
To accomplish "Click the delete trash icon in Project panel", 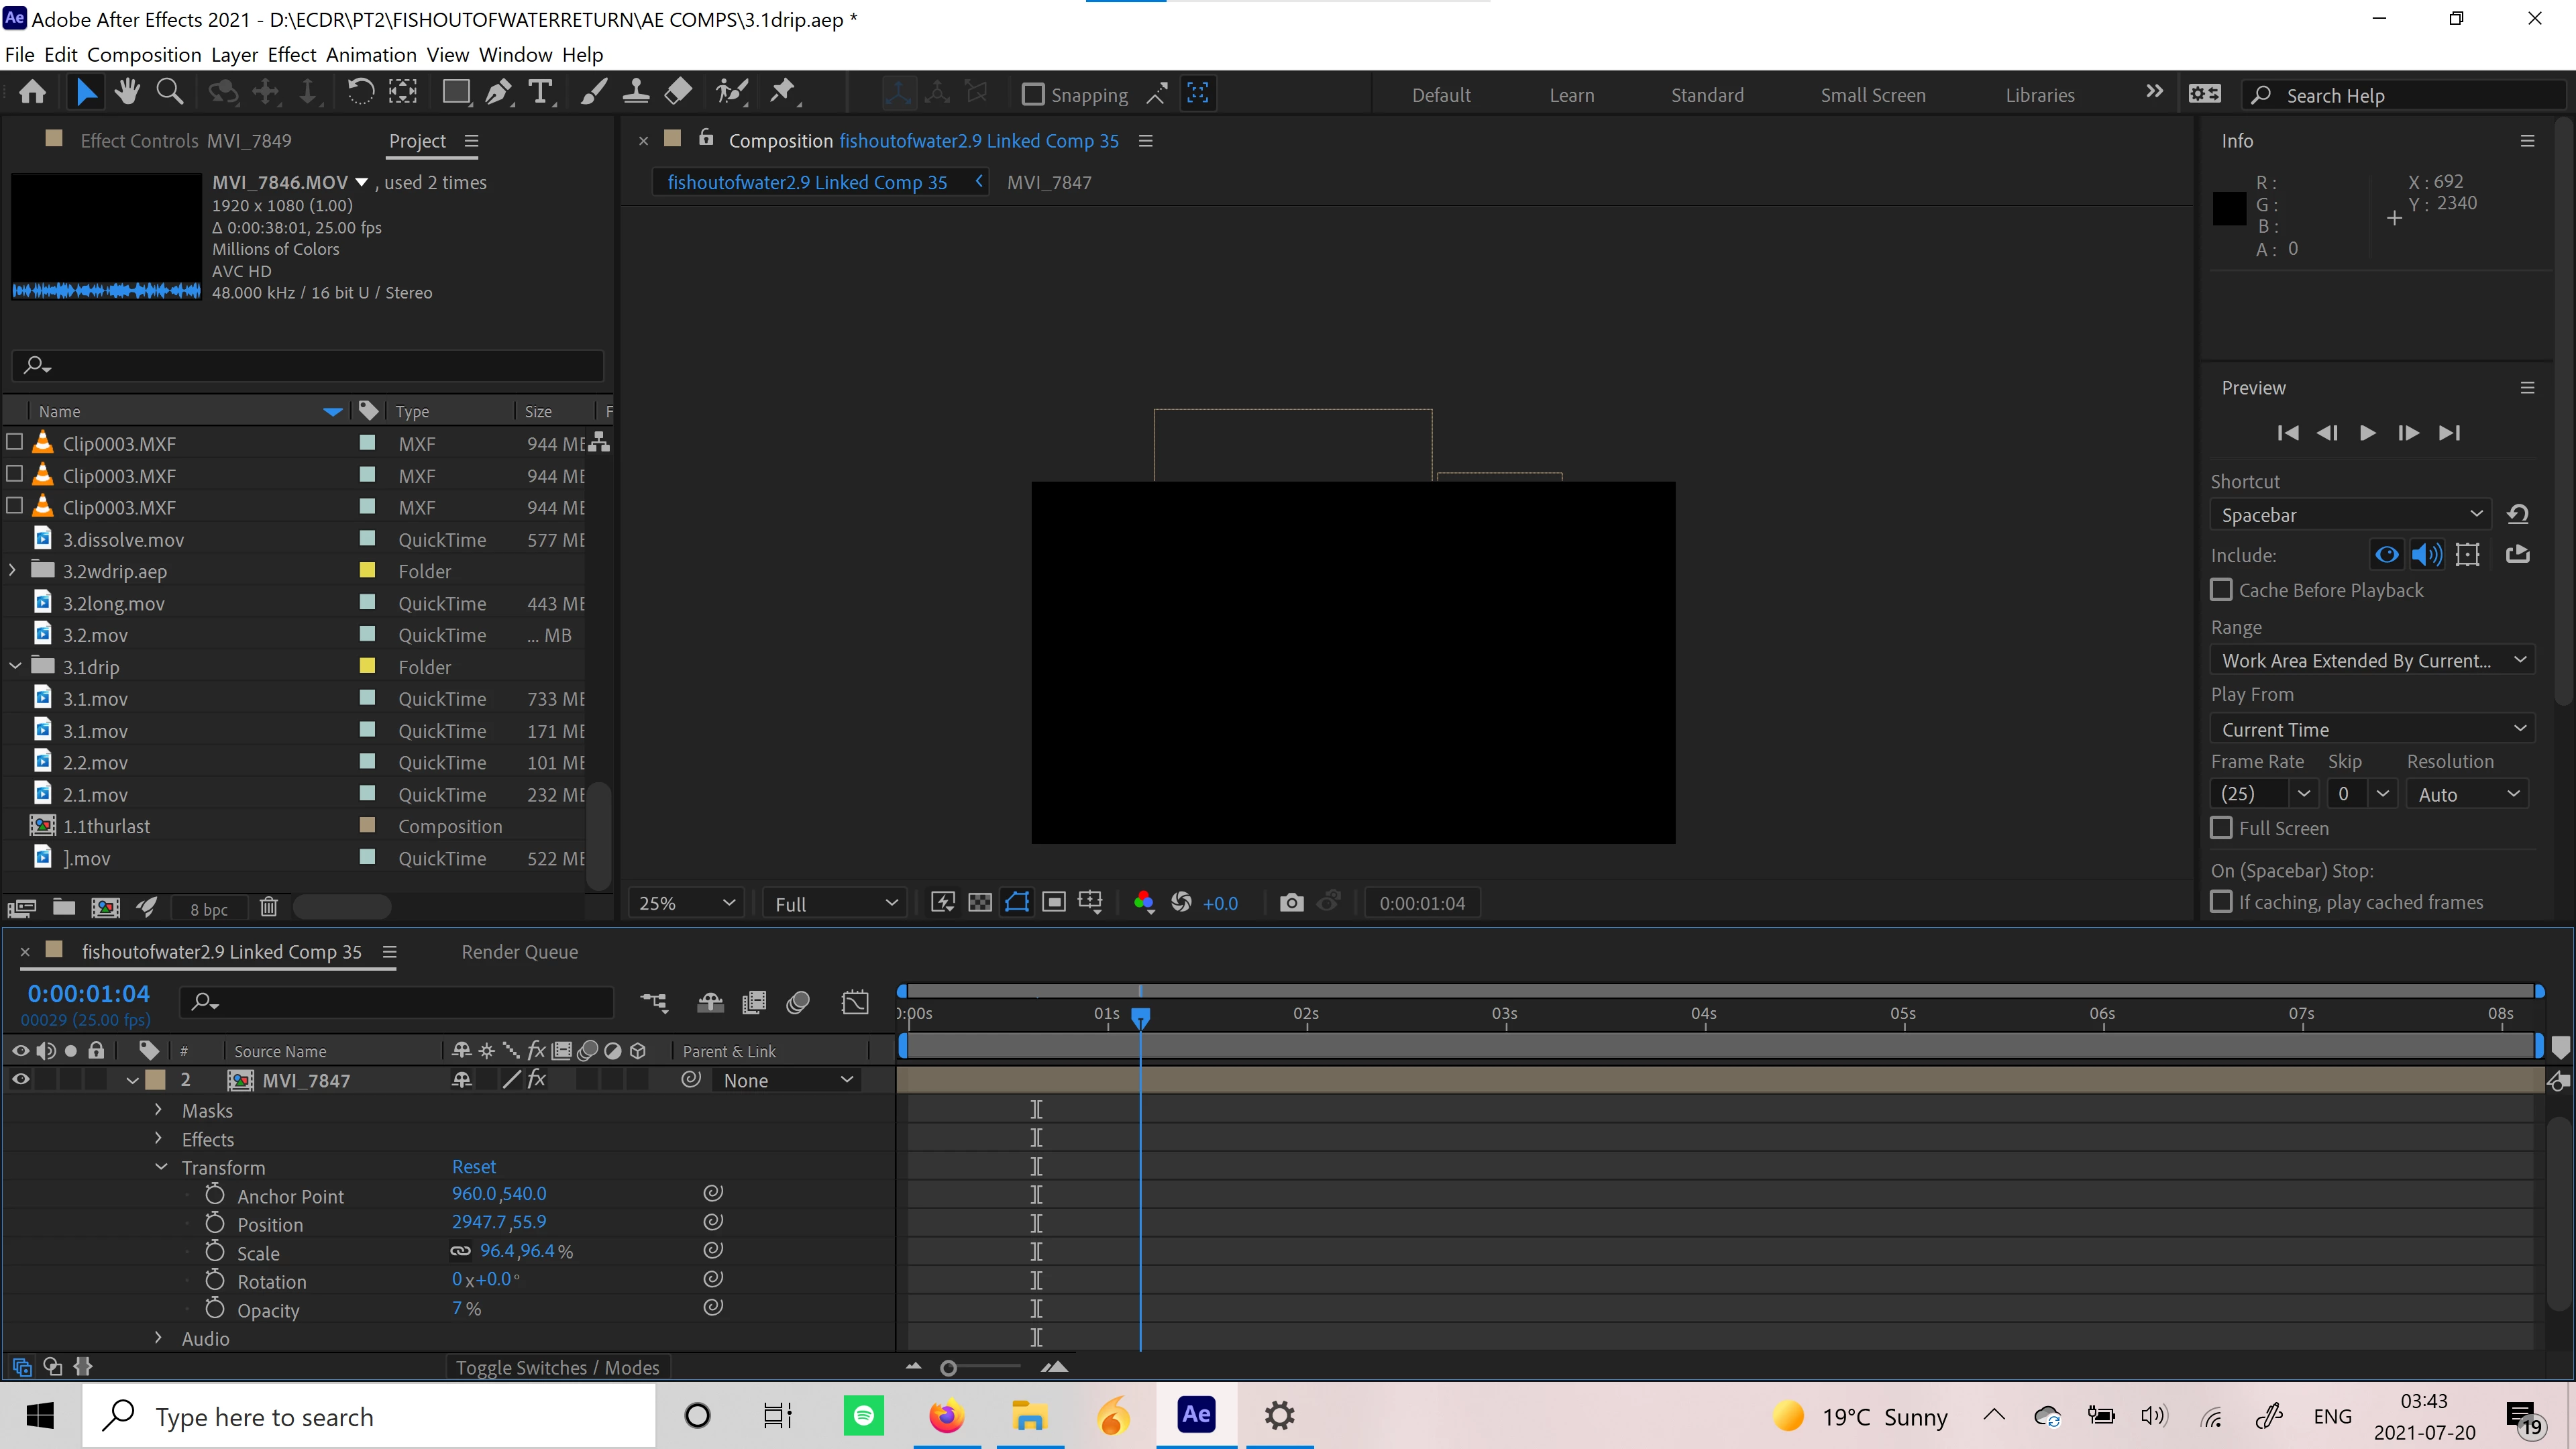I will coord(268,907).
